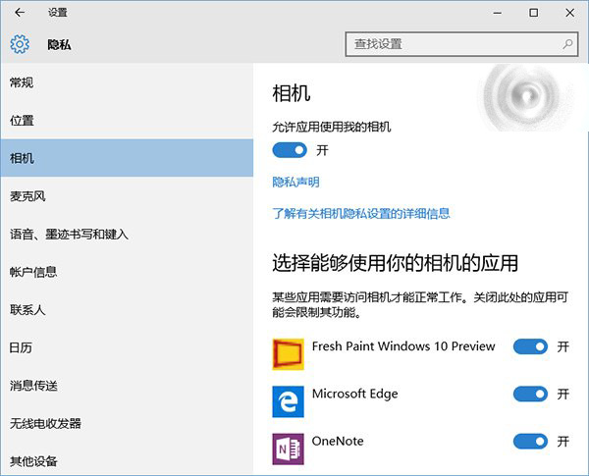The width and height of the screenshot is (589, 476).
Task: Open the 隐私声明 link
Action: (295, 182)
